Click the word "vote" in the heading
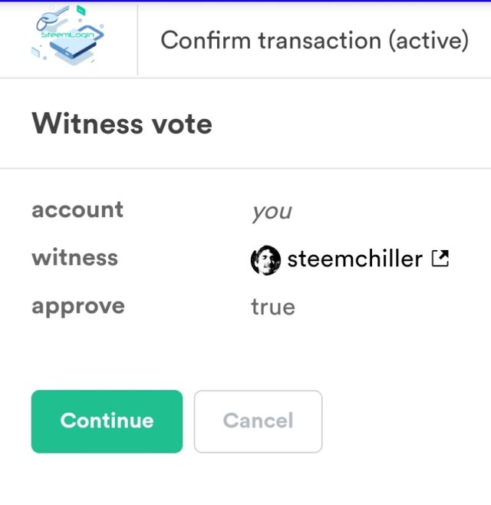 pyautogui.click(x=182, y=124)
